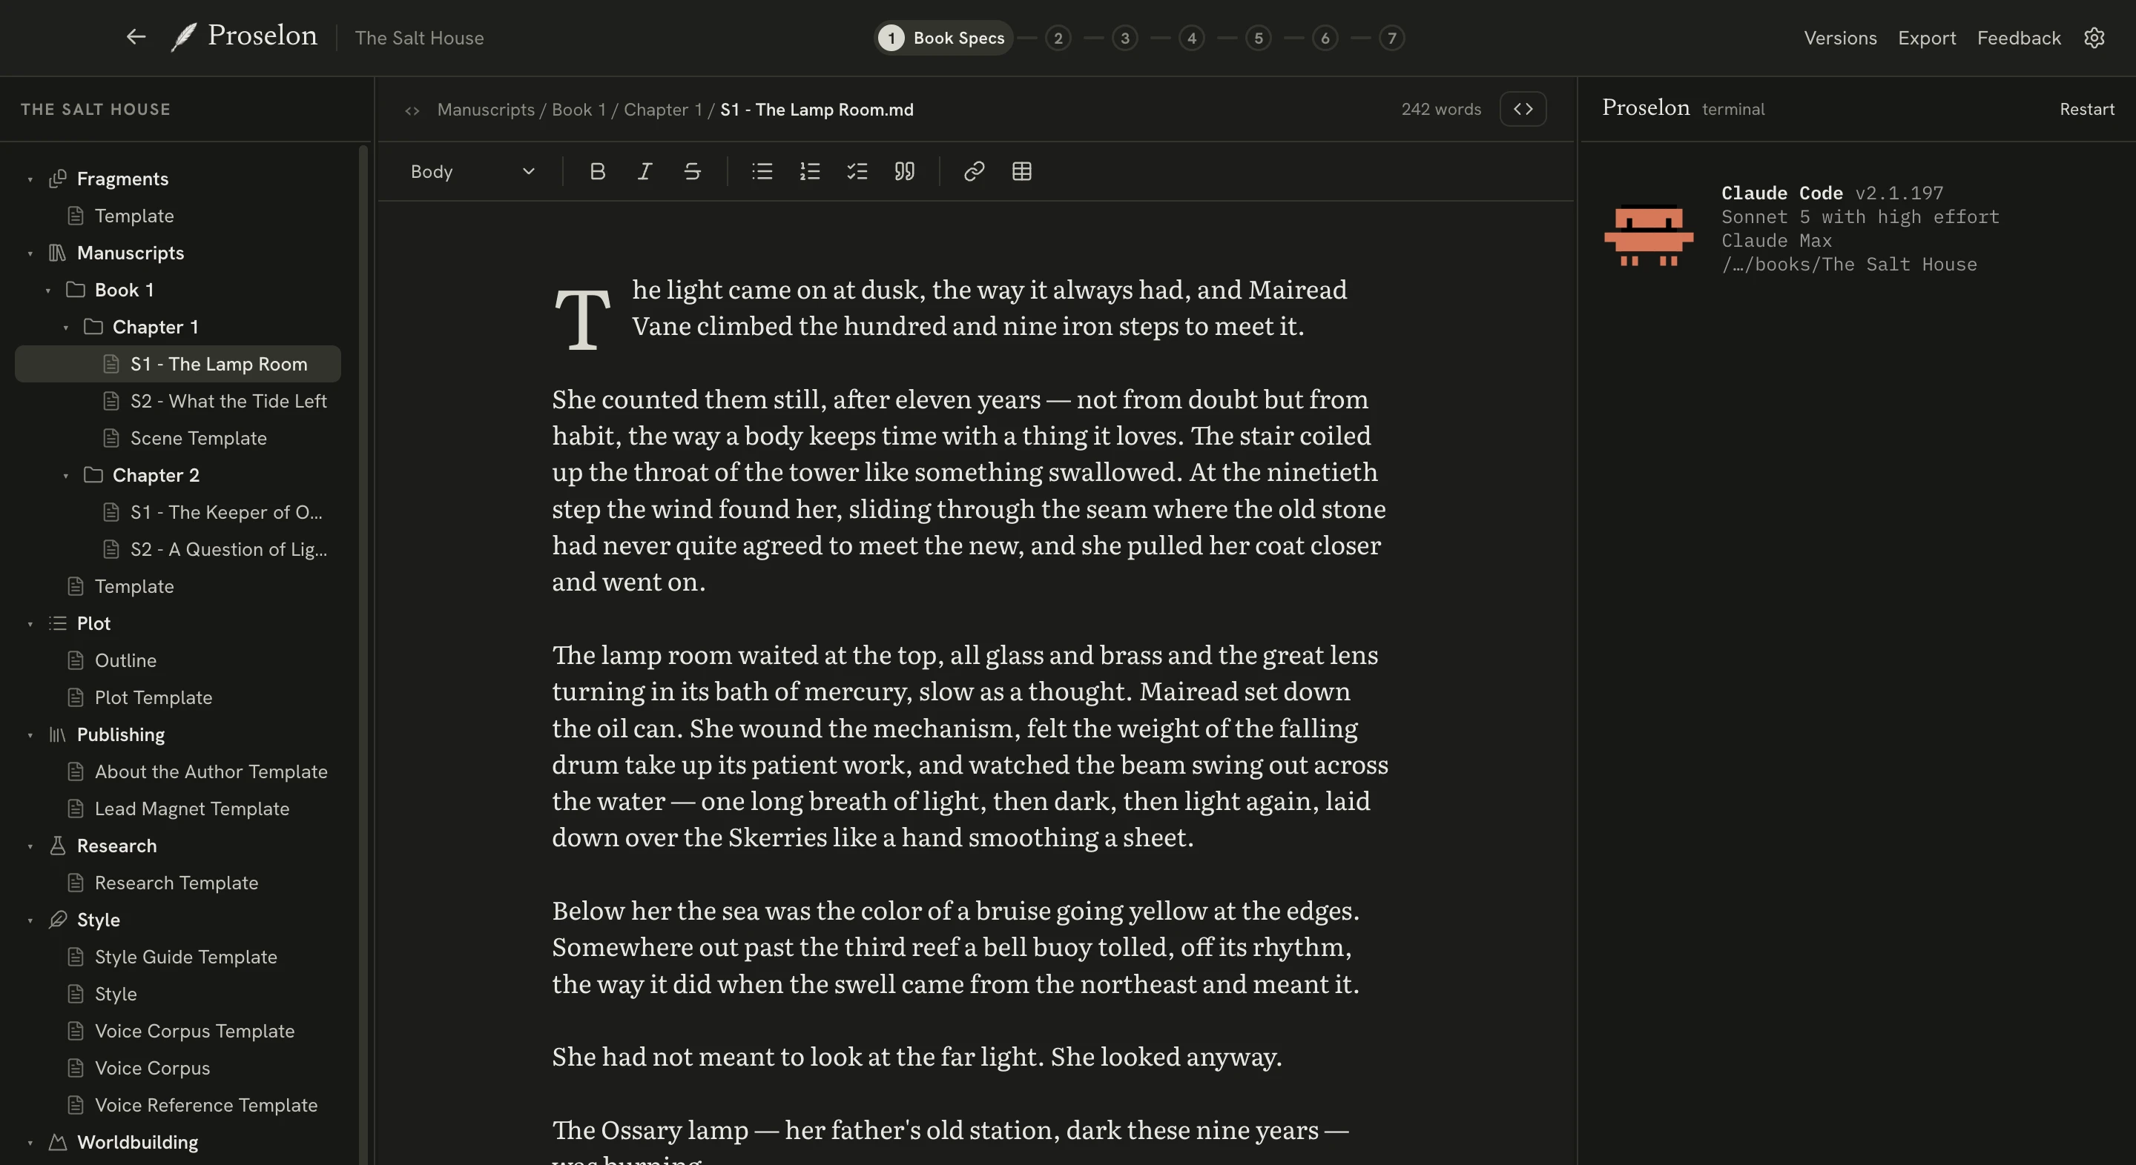Viewport: 2136px width, 1165px height.
Task: Open Plot Template file
Action: 177,697
